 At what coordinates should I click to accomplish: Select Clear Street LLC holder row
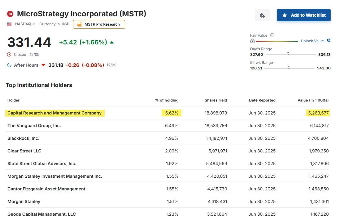(x=167, y=151)
